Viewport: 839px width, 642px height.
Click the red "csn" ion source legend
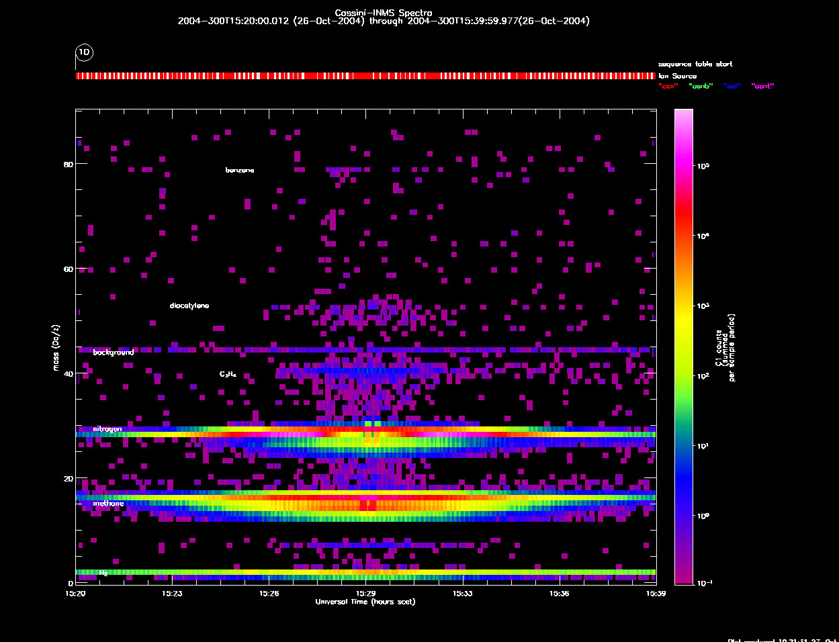pos(668,86)
